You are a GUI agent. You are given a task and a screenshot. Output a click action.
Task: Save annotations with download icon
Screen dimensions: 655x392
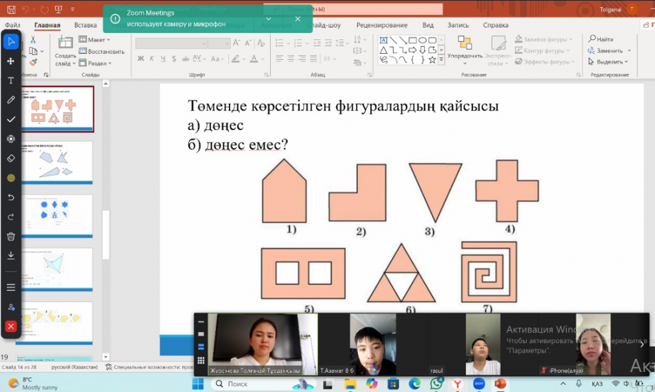pos(11,255)
